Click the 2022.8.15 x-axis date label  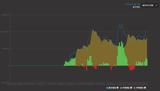(100, 84)
